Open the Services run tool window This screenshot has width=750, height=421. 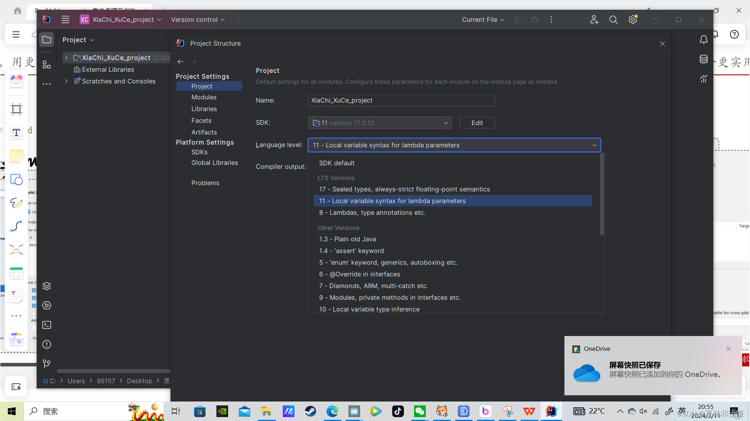[x=46, y=306]
